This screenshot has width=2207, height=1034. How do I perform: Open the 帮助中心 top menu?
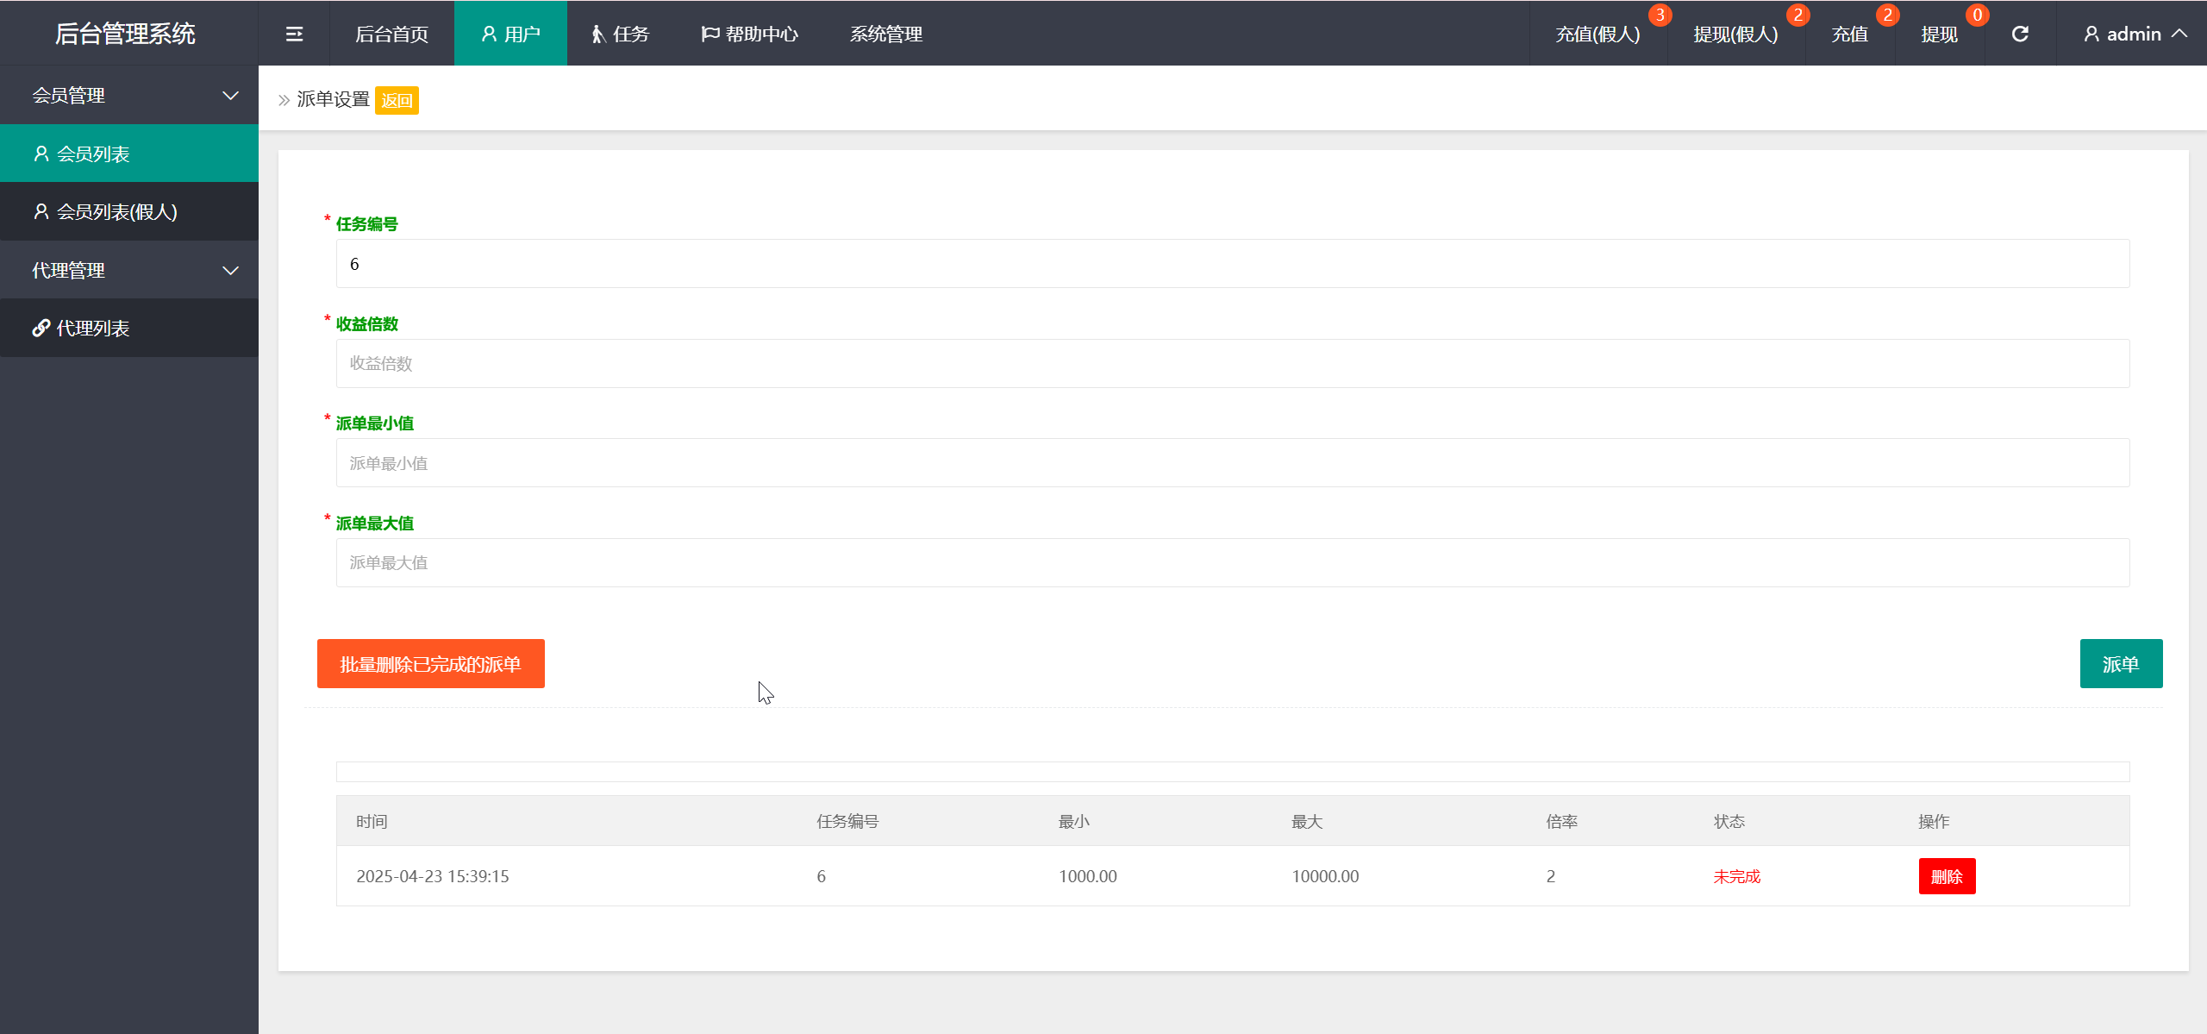click(750, 34)
